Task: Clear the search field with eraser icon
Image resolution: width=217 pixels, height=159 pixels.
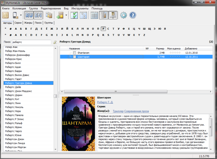Action: pyautogui.click(x=55, y=42)
